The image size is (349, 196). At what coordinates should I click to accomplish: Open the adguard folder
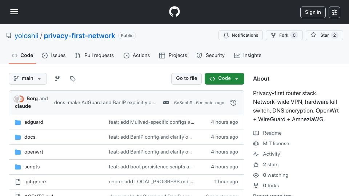click(34, 122)
